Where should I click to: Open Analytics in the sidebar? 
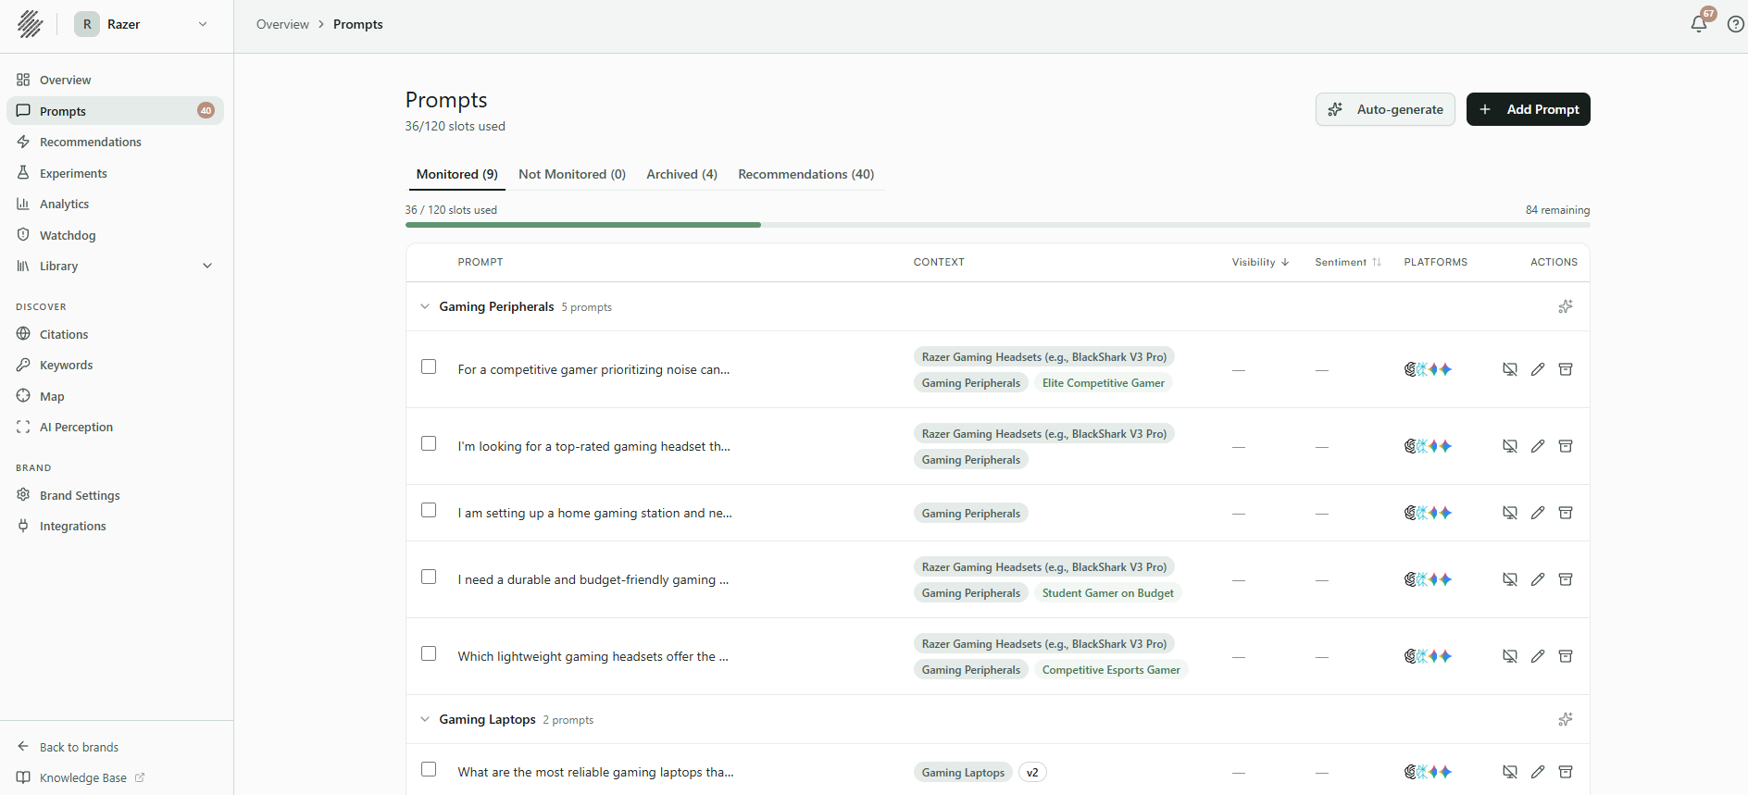coord(116,204)
